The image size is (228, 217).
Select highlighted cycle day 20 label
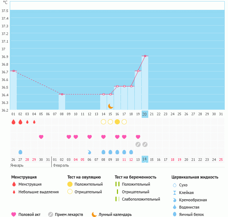coord(145,114)
